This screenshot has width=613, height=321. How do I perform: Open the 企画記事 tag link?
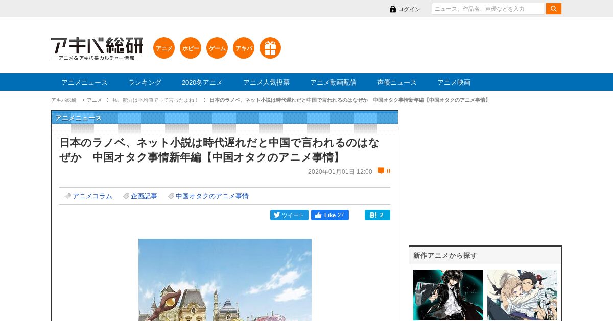pos(144,196)
